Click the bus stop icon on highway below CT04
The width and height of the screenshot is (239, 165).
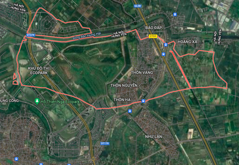coord(163,54)
